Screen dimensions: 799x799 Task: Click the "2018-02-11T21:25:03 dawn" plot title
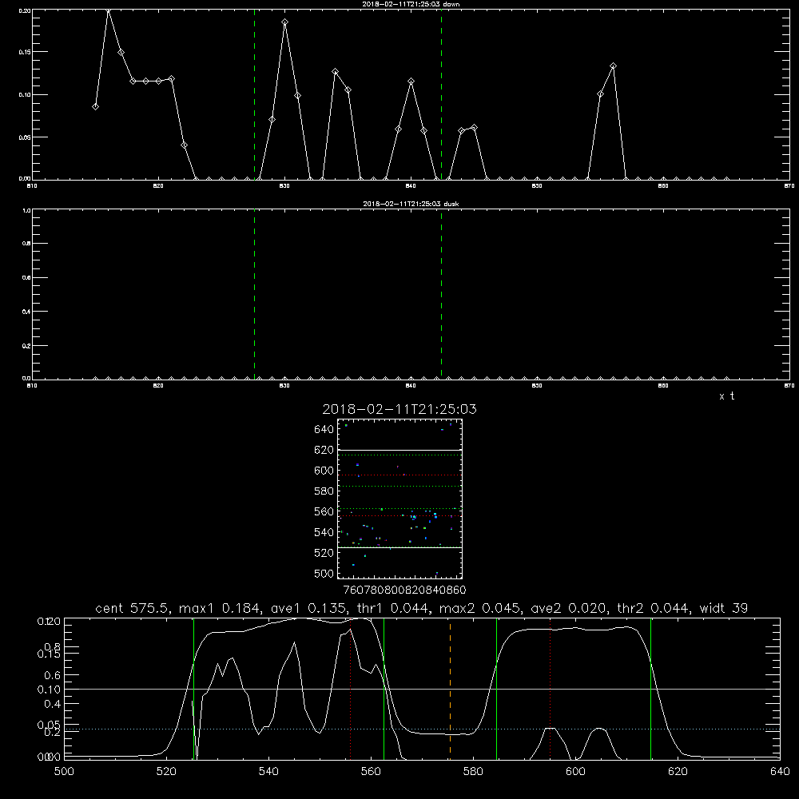[411, 4]
